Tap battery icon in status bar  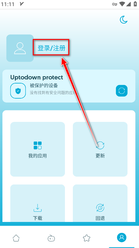coord(135,4)
